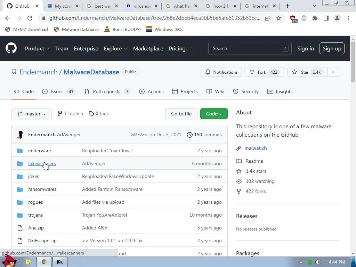Open the malwat.ch link

pyautogui.click(x=256, y=148)
